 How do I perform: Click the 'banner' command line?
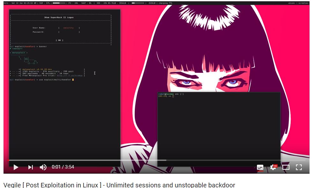(x=28, y=47)
